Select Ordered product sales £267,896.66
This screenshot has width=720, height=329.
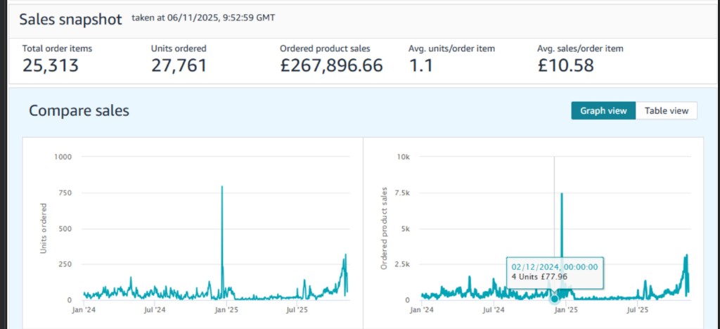(332, 65)
